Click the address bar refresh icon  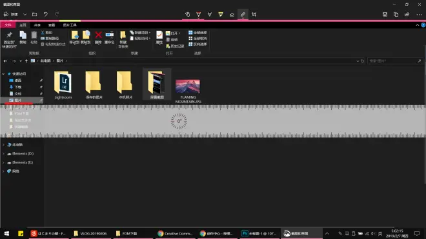363,61
